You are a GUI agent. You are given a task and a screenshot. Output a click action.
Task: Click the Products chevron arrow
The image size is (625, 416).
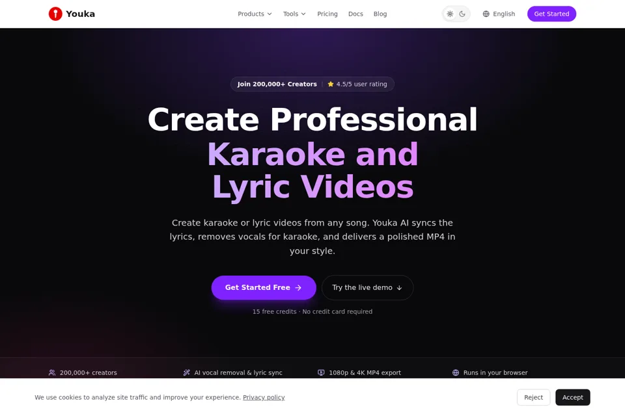click(270, 14)
